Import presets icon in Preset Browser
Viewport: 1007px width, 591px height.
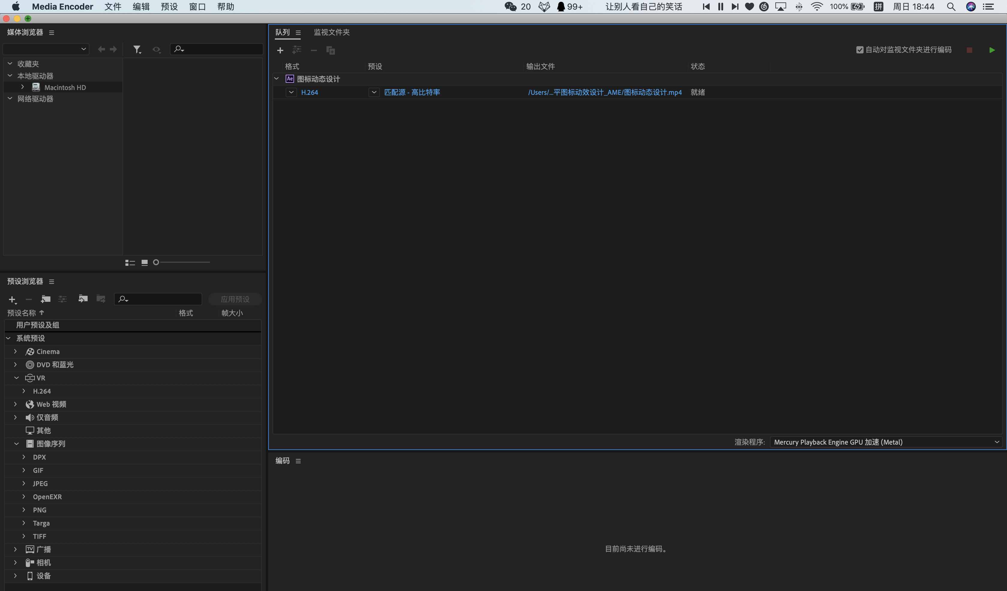tap(83, 299)
